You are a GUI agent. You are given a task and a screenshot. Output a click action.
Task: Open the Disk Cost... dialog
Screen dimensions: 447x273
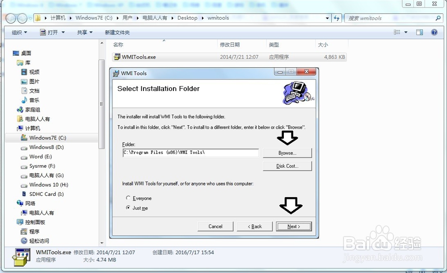click(287, 166)
